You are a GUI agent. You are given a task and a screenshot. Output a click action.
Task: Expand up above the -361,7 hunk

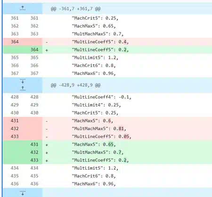pyautogui.click(x=23, y=8)
